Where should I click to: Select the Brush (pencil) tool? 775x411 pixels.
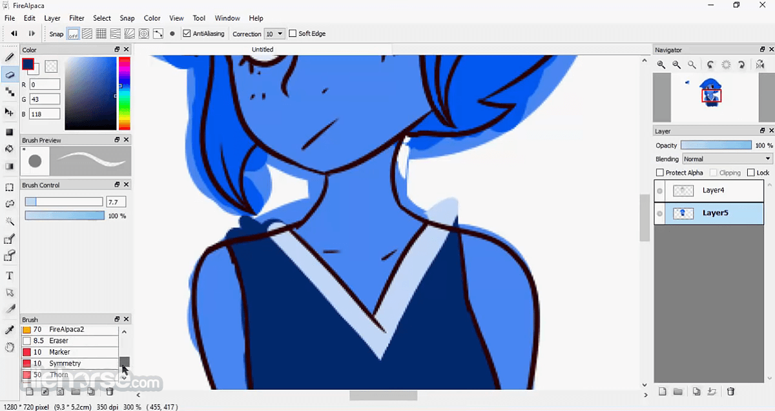click(x=10, y=57)
